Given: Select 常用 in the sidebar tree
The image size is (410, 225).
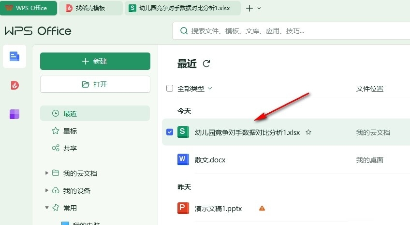Looking at the screenshot, I should 70,208.
